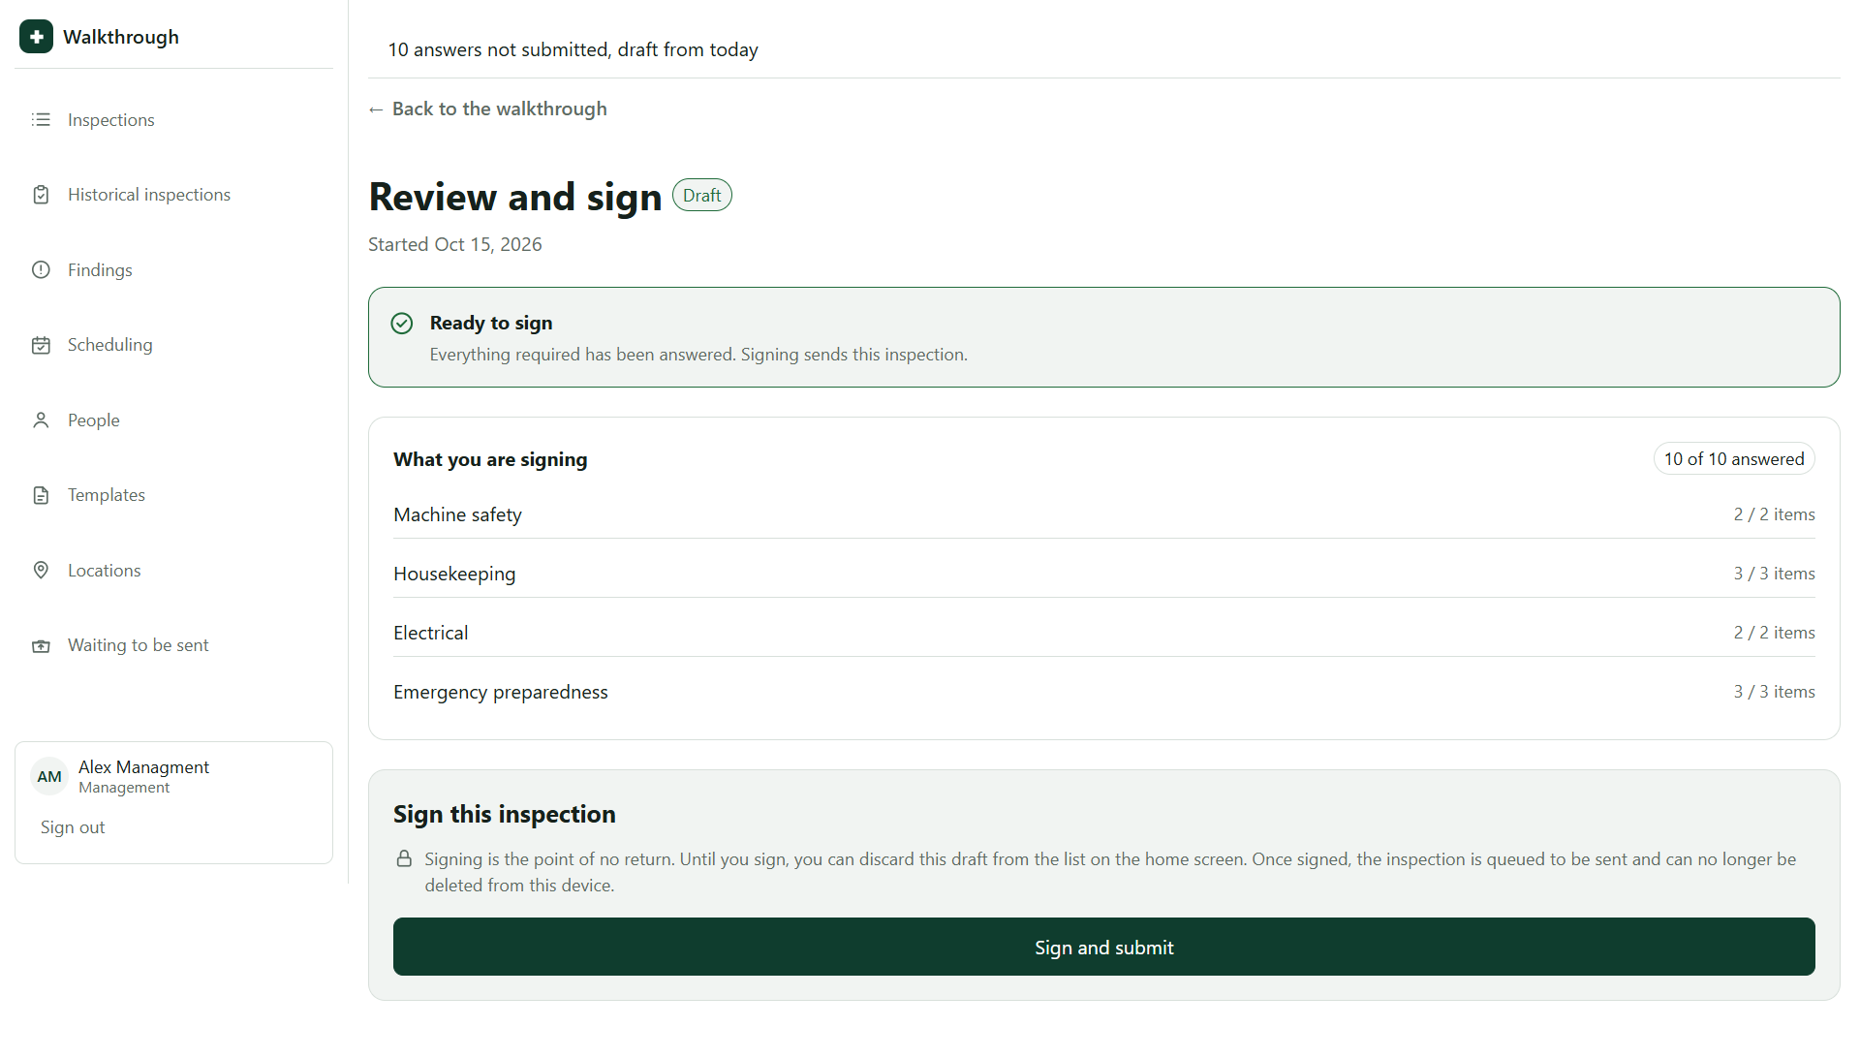Screen dimensions: 1860x1058
Task: Navigate to People
Action: pos(174,420)
